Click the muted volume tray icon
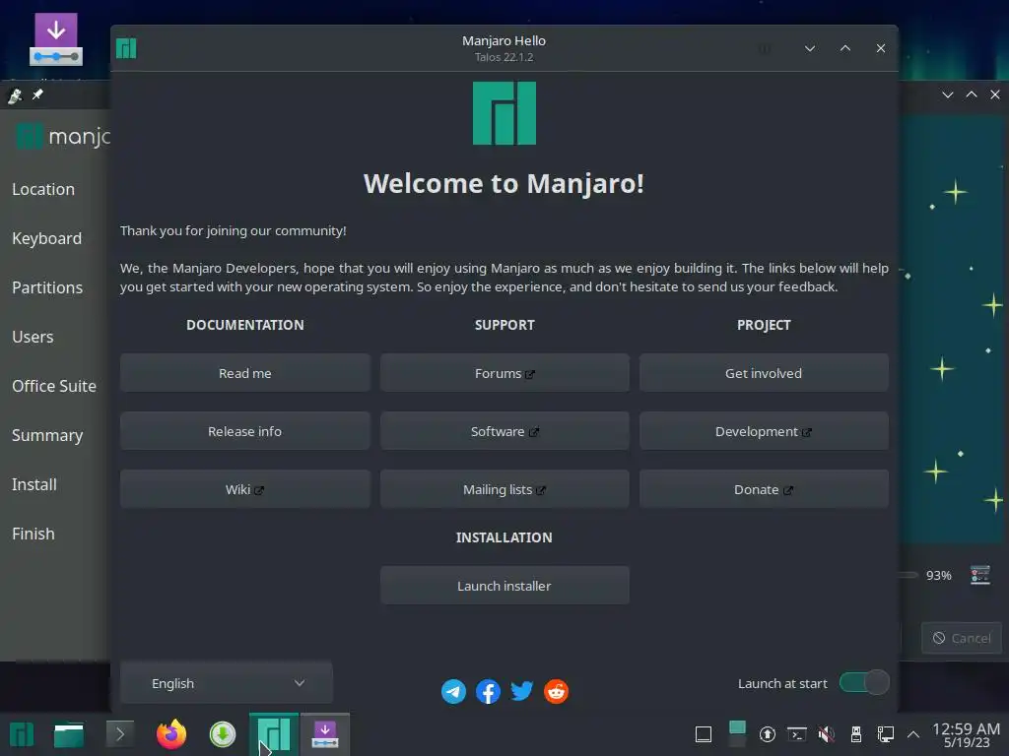 coord(827,734)
